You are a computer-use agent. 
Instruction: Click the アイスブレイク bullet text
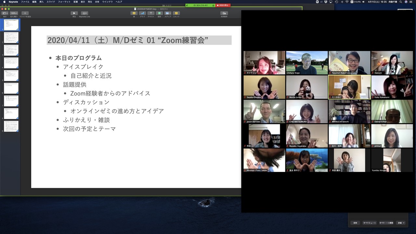83,67
